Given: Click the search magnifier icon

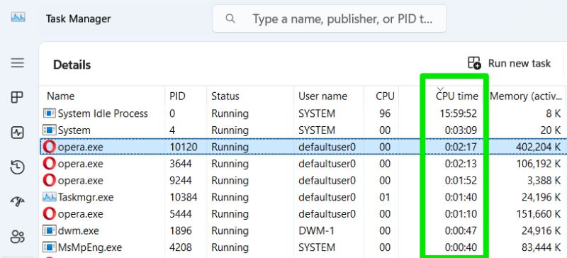Looking at the screenshot, I should [230, 18].
